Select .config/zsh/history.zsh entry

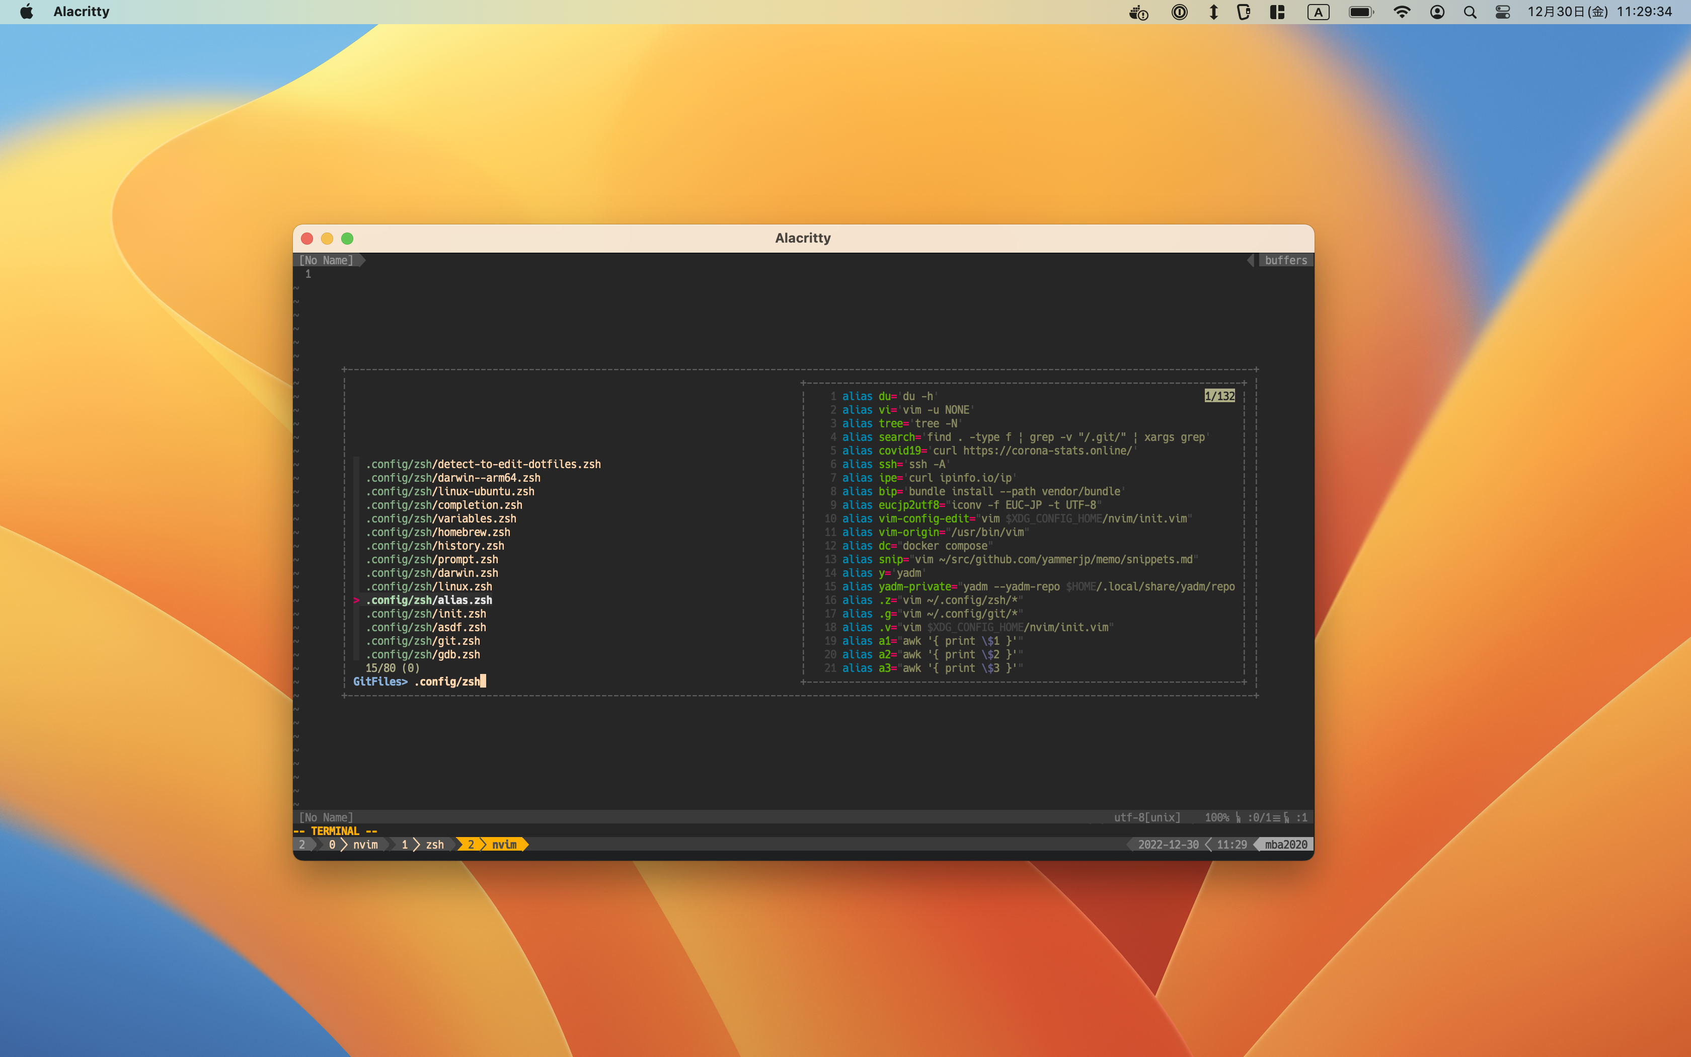[x=435, y=546]
